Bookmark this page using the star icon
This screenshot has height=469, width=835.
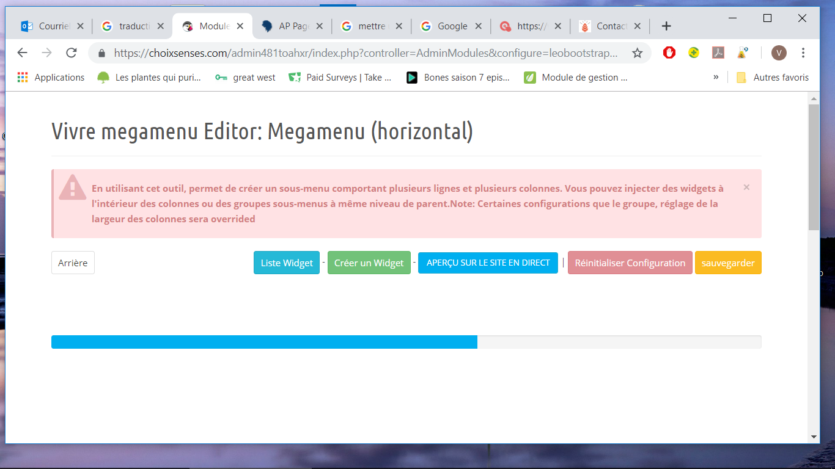pyautogui.click(x=637, y=53)
